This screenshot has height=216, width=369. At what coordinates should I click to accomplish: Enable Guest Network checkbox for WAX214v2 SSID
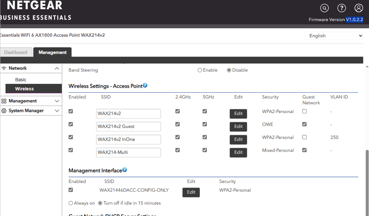tap(304, 111)
